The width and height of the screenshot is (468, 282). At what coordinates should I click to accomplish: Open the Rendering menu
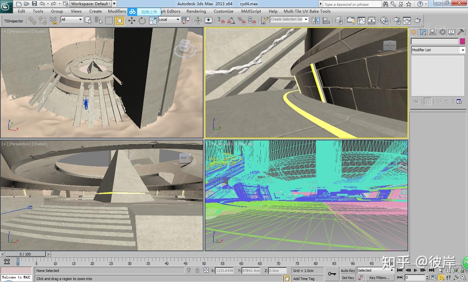(x=196, y=11)
